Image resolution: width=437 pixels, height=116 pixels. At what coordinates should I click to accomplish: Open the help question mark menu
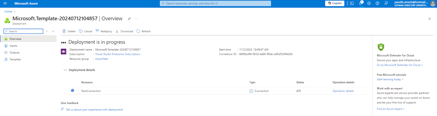coord(377,3)
